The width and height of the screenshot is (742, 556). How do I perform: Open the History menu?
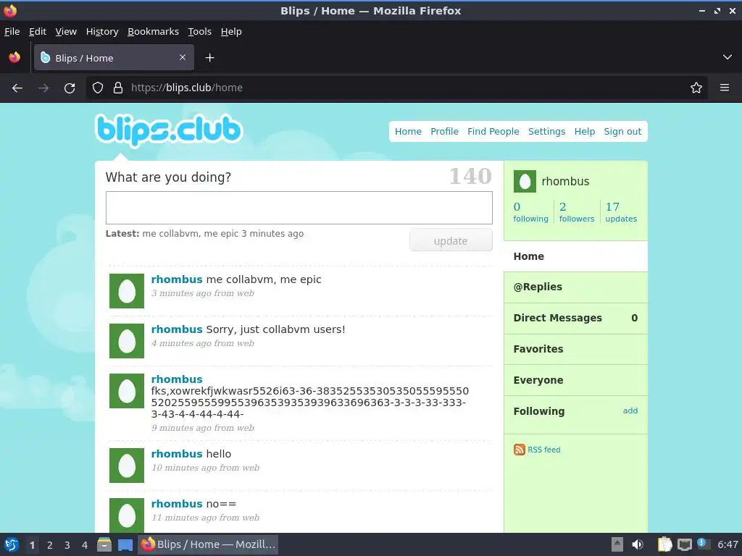click(x=102, y=32)
